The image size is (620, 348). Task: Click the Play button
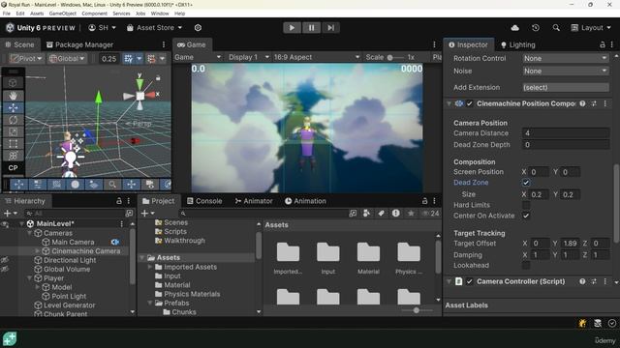pos(292,28)
